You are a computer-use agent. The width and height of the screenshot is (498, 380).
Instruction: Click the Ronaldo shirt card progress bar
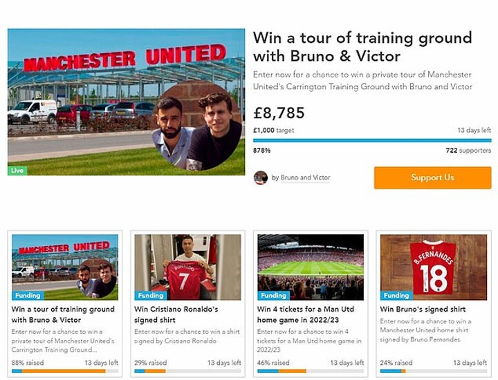[187, 371]
